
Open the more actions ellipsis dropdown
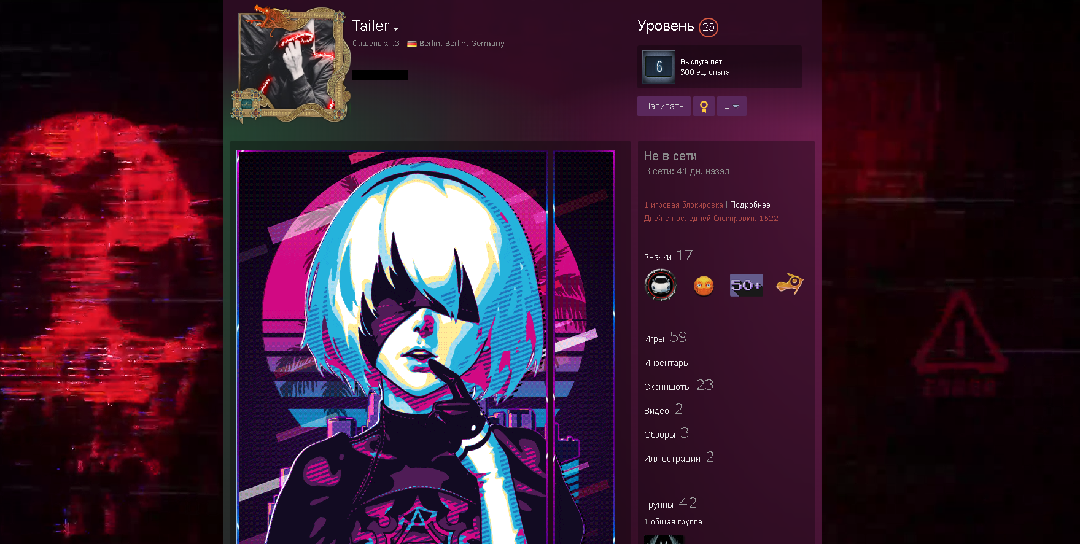pyautogui.click(x=732, y=106)
